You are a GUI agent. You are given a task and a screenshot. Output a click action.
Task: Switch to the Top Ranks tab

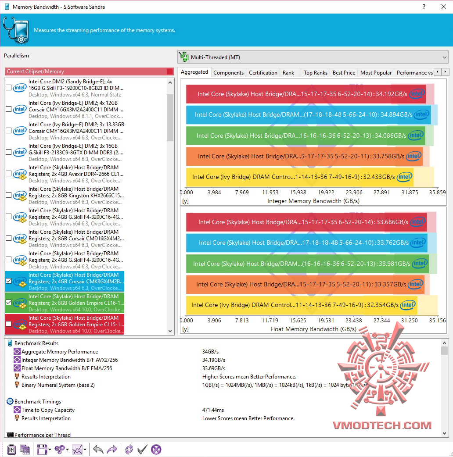pos(316,72)
